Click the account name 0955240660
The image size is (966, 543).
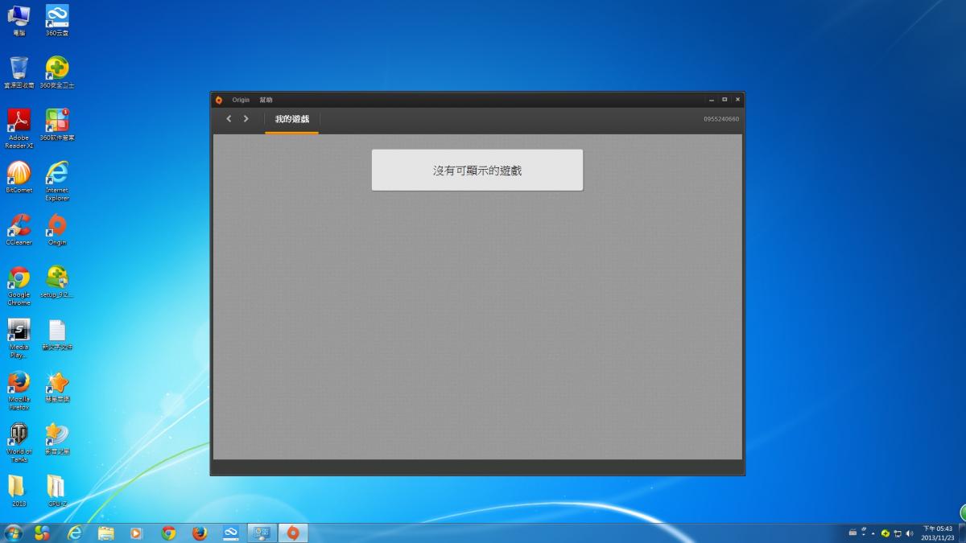point(720,119)
